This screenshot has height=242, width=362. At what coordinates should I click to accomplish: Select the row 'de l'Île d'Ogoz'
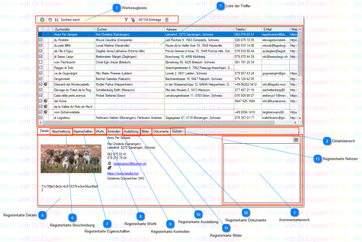[168, 51]
